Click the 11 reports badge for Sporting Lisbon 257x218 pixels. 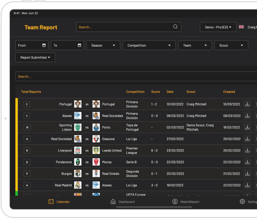(27, 127)
